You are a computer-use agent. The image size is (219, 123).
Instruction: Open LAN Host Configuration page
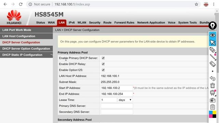click(x=26, y=36)
